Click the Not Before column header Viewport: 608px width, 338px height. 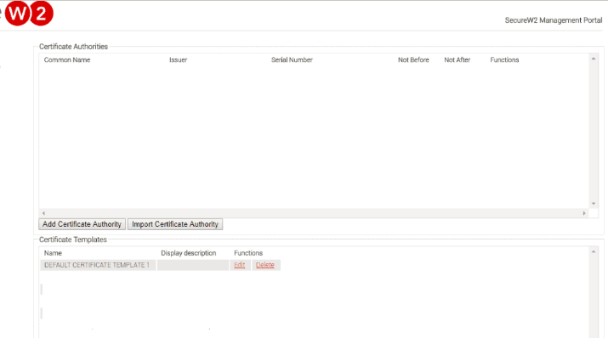pyautogui.click(x=413, y=59)
